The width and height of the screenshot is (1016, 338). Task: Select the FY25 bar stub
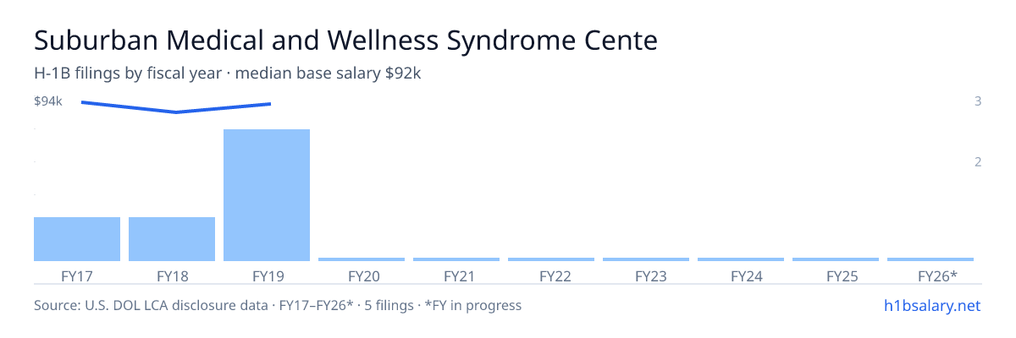point(836,259)
